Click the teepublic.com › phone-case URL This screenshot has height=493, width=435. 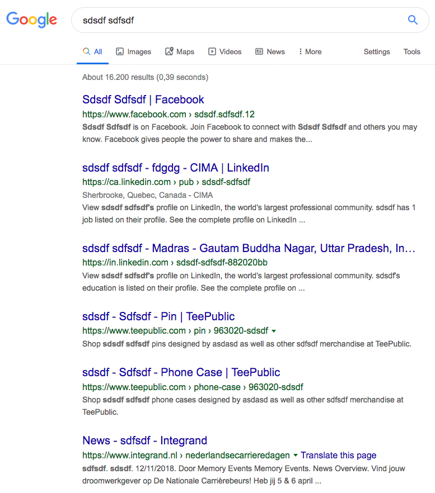click(193, 387)
